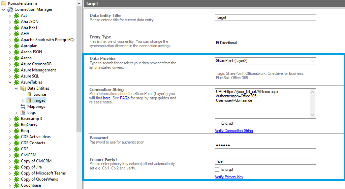Click the BigQuery connection icon
Screen dimensions: 345x189
(x=17, y=125)
